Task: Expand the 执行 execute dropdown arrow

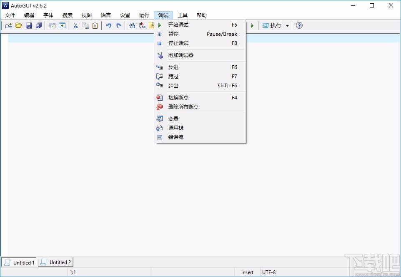Action: [288, 25]
